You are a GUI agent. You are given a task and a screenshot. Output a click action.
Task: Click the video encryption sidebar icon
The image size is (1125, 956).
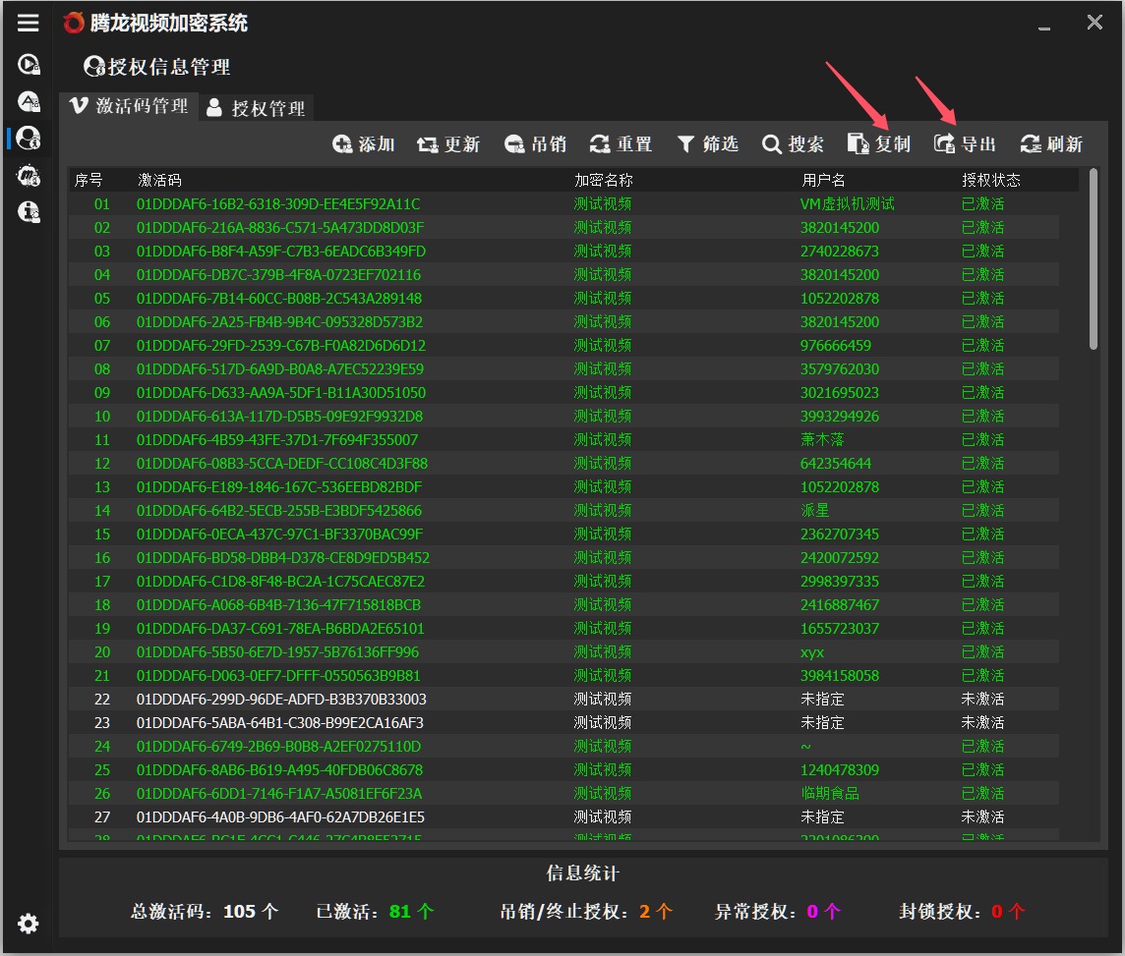[x=29, y=65]
